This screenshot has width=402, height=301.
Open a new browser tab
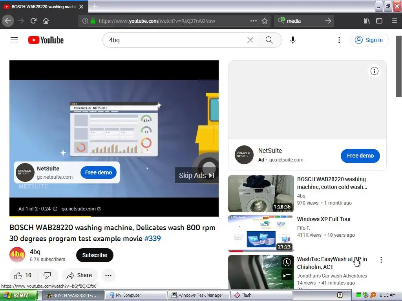(94, 6)
